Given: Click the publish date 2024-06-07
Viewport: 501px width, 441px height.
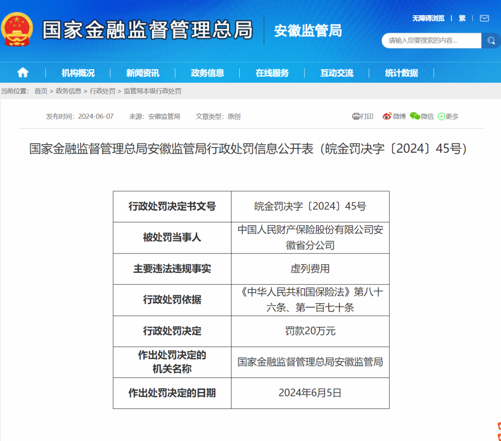Looking at the screenshot, I should point(96,117).
